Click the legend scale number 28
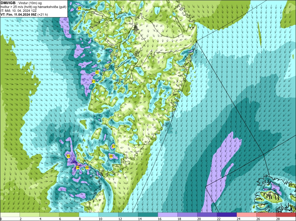 [278, 219]
